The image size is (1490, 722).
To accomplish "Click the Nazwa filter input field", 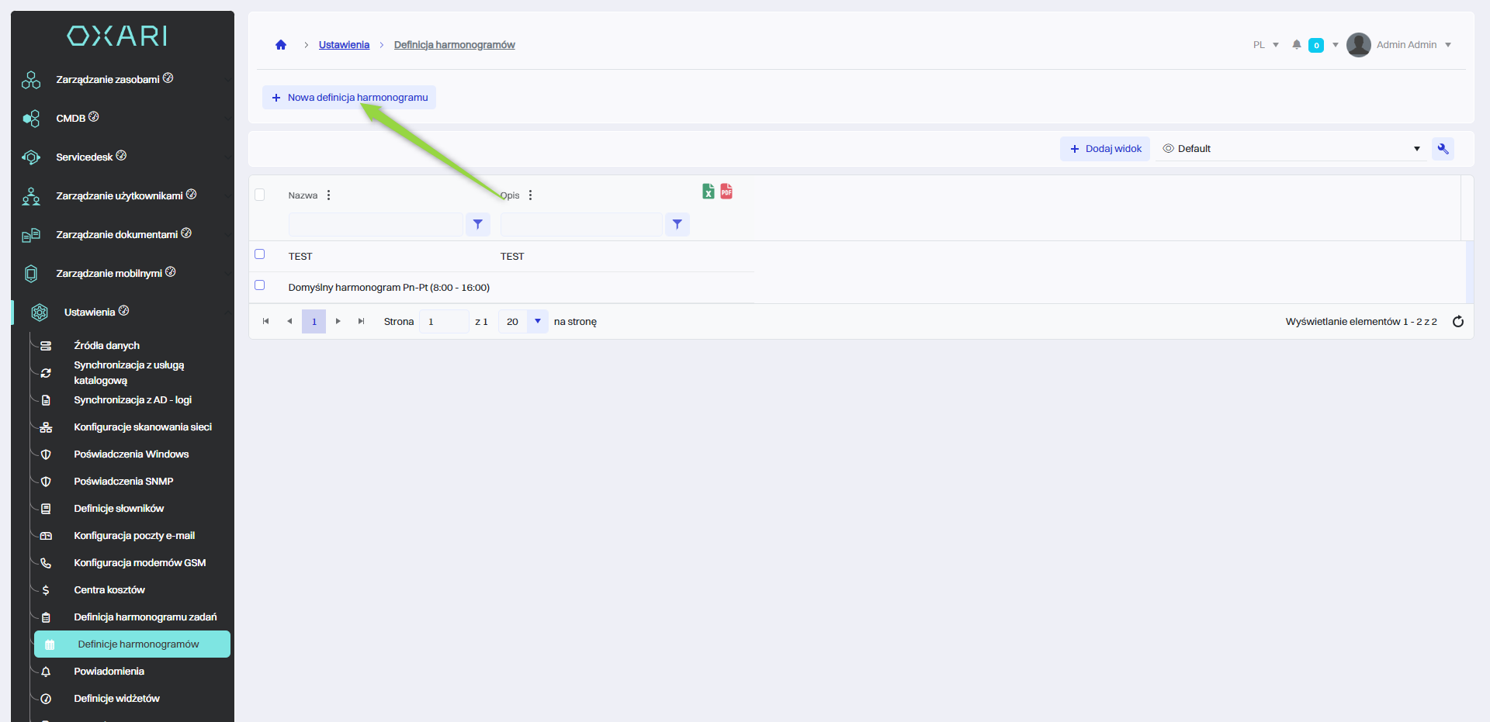I will point(376,224).
